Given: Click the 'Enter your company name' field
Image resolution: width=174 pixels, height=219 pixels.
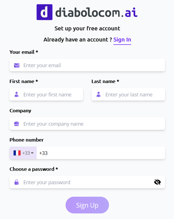Looking at the screenshot, I should tap(92, 124).
